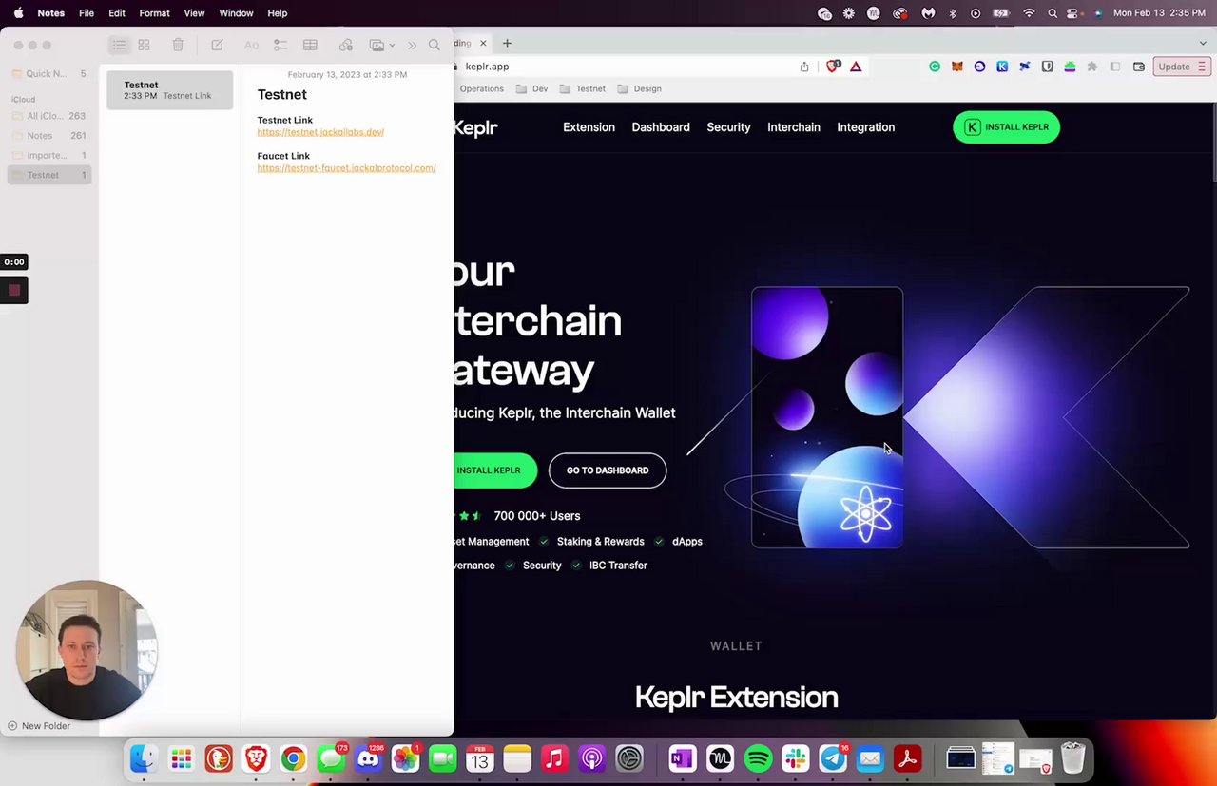Open the Testnet bookmarks folder
1217x786 pixels.
tap(582, 88)
